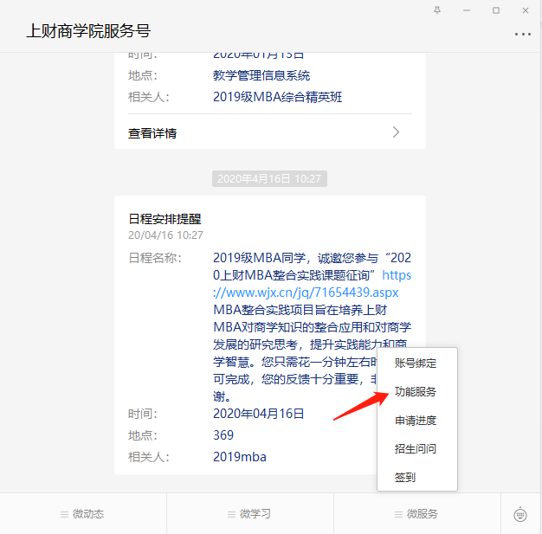This screenshot has width=542, height=534.
Task: Click the chevron arrow beside 查看详情
Action: coord(396,132)
